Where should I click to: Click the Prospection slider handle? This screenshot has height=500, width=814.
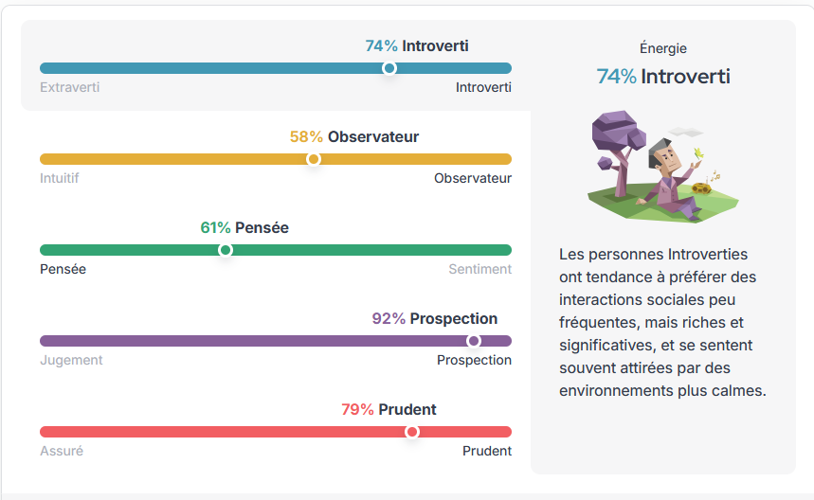[x=474, y=341]
